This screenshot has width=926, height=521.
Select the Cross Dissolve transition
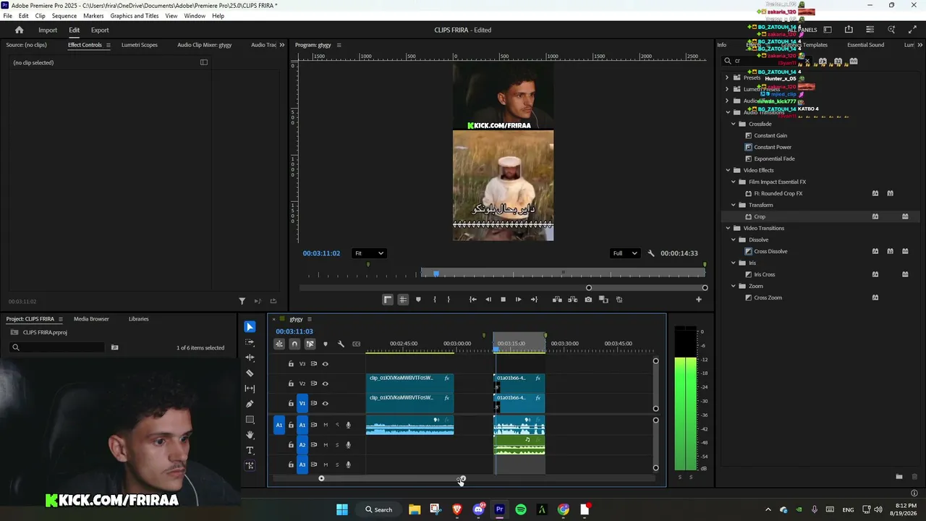pos(770,251)
